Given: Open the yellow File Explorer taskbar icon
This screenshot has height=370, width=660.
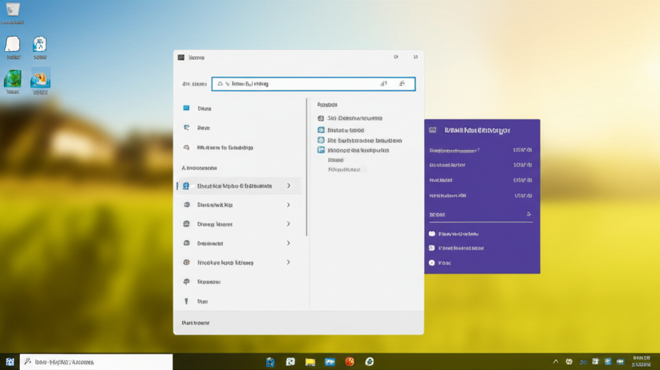Looking at the screenshot, I should (x=310, y=362).
